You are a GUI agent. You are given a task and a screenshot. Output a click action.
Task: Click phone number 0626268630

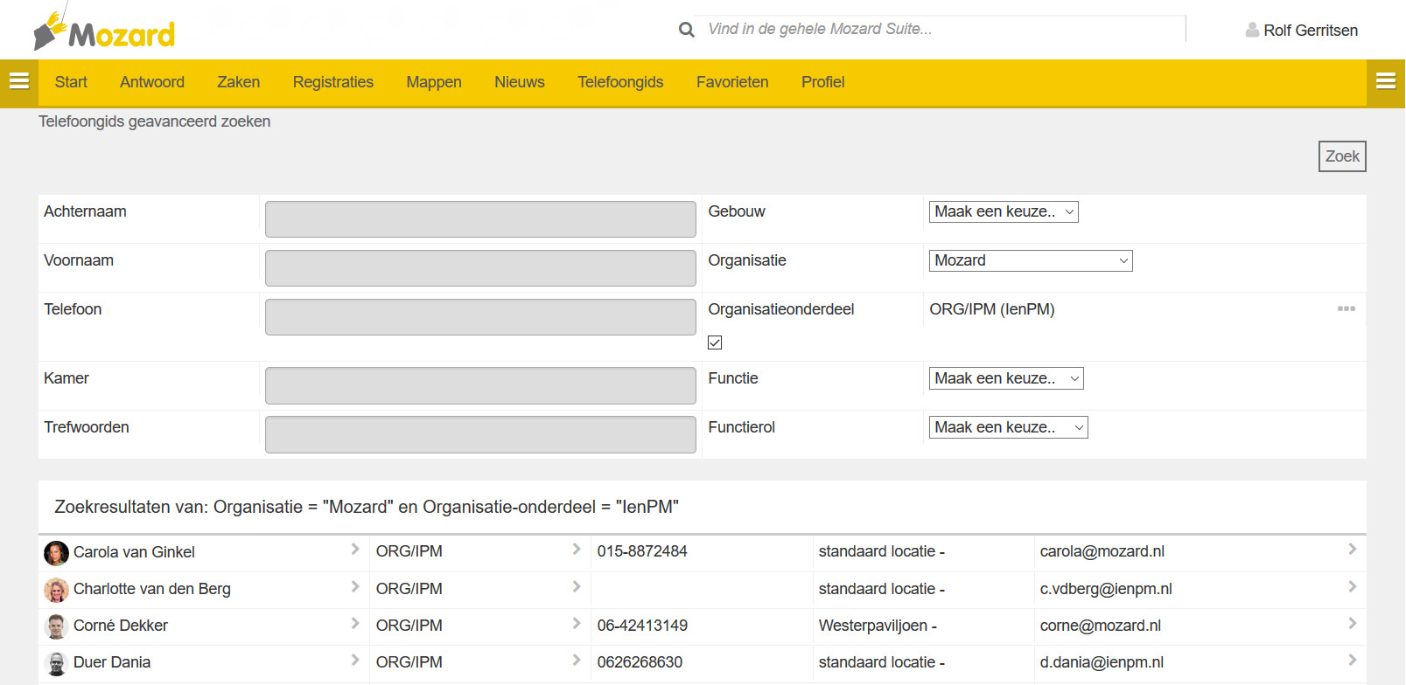[x=640, y=662]
